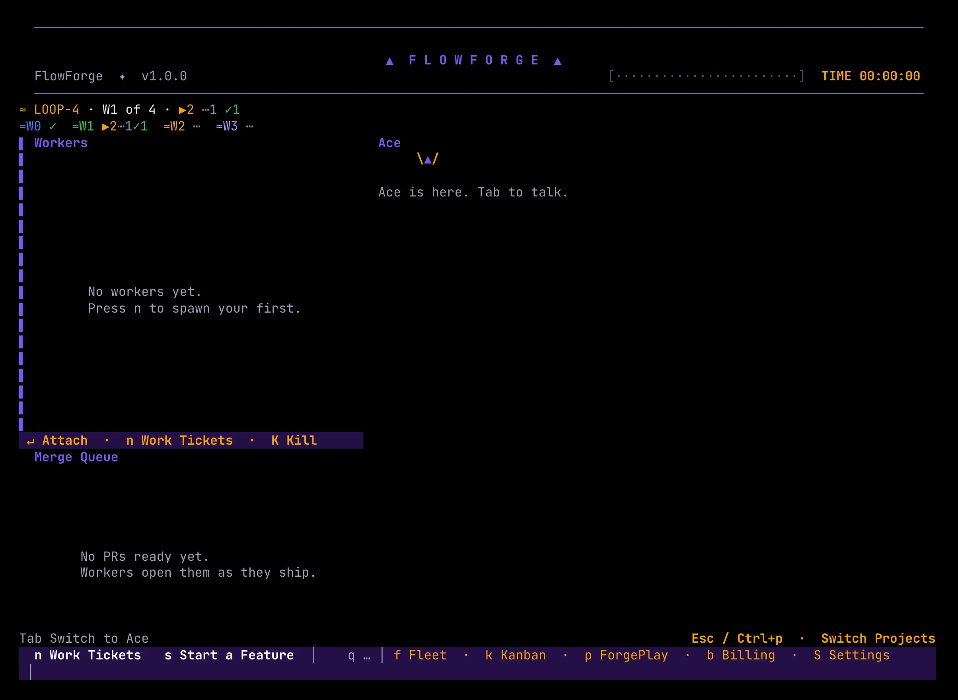Click the green ✓1 done count in LOOP-4 line
Viewport: 958px width, 700px height.
click(232, 110)
